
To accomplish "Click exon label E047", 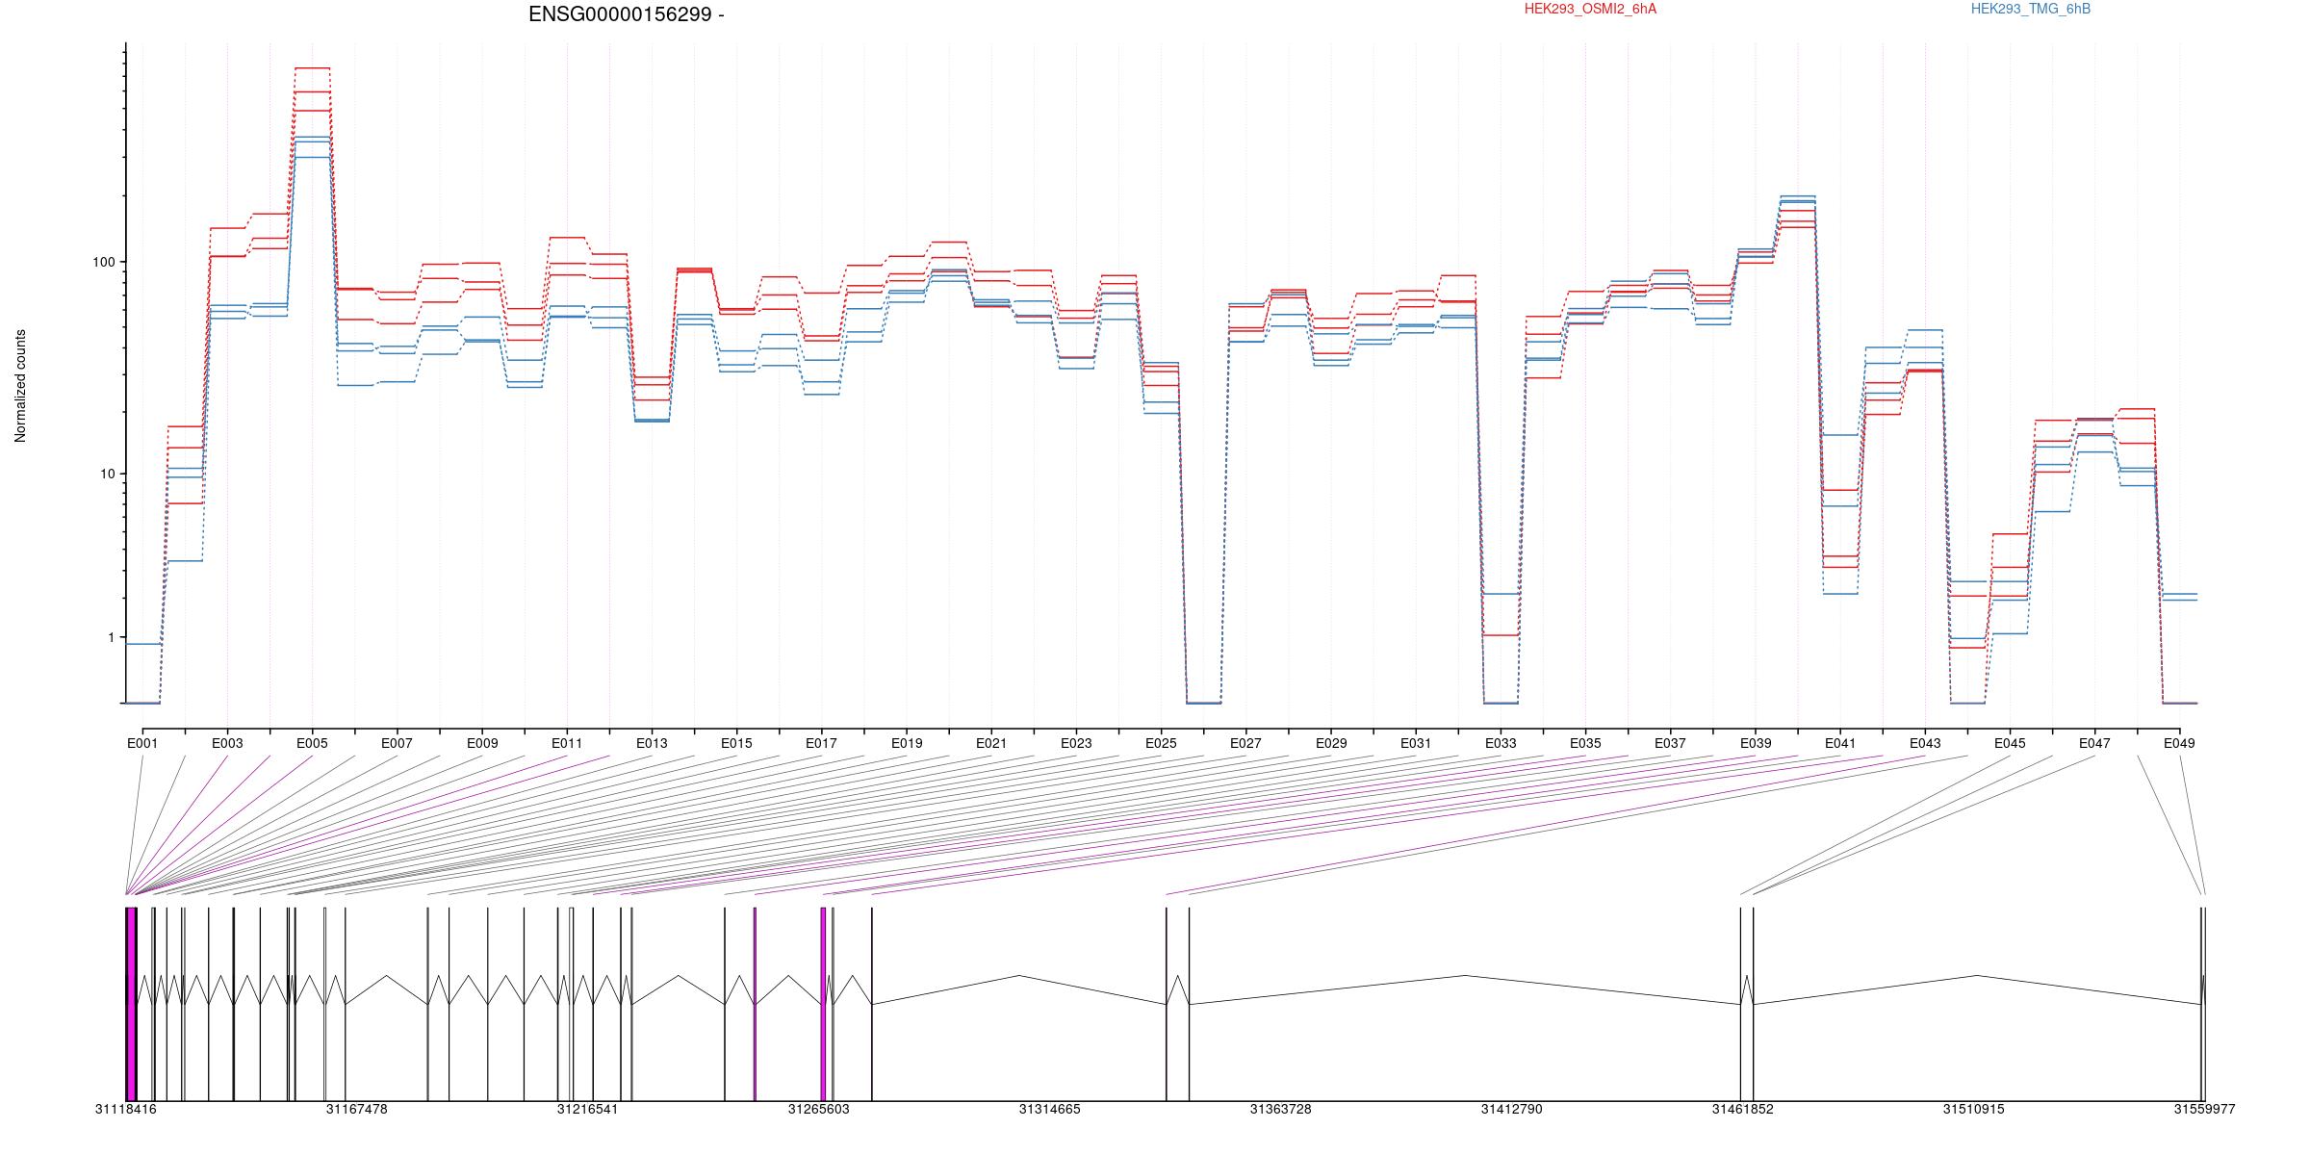I will point(2094,743).
